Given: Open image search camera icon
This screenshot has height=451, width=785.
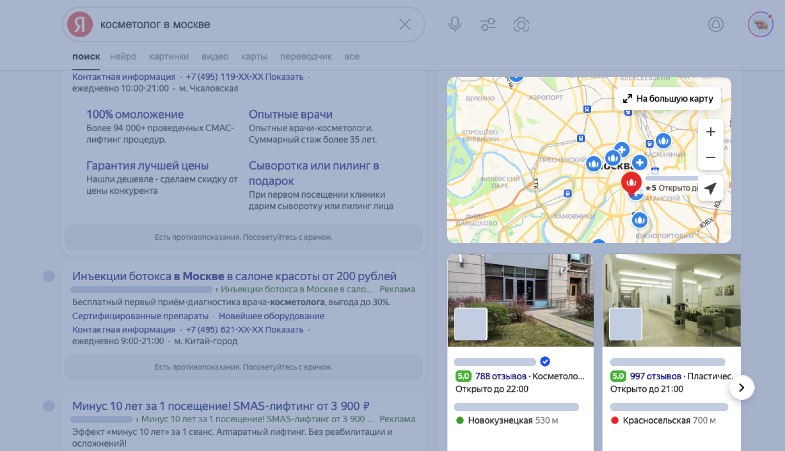Looking at the screenshot, I should [x=521, y=24].
